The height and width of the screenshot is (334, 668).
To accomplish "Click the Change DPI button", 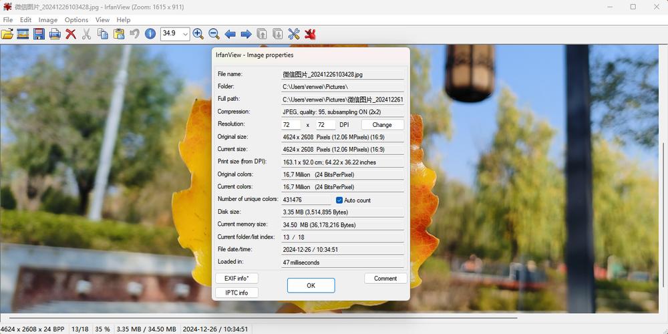I will coord(382,125).
